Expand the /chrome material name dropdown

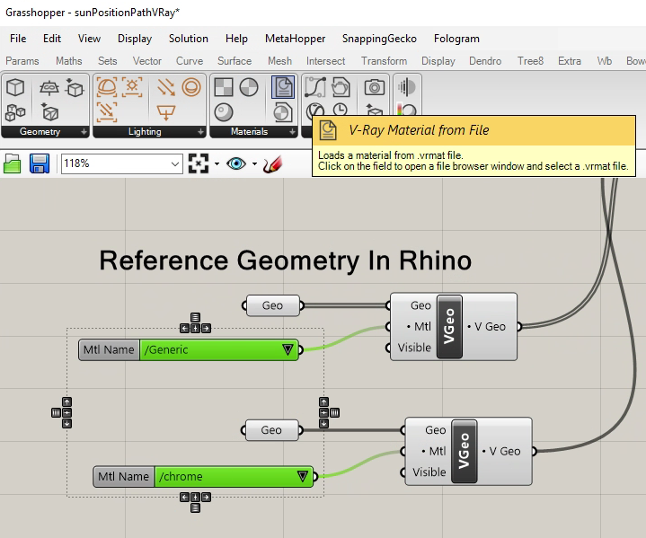(x=303, y=477)
